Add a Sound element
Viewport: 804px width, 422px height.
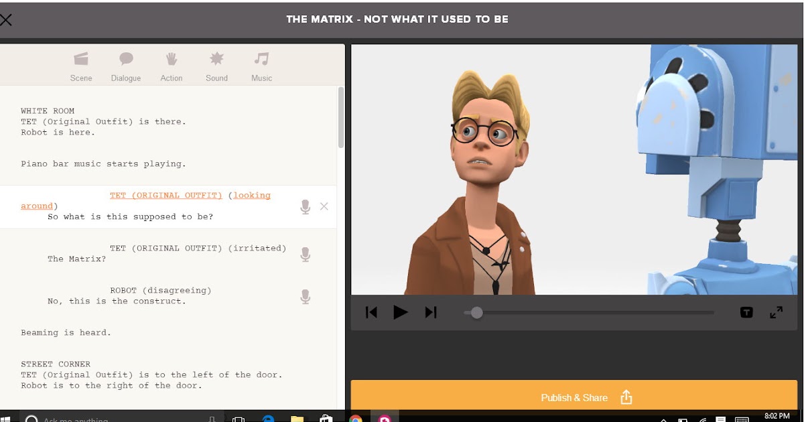tap(216, 67)
